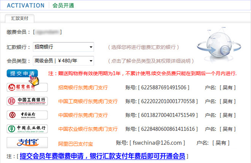Click the Alipay logo
Image resolution: width=251 pixels, height=163 pixels.
[27, 143]
